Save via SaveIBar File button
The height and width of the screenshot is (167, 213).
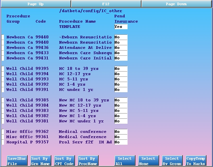tap(17, 161)
